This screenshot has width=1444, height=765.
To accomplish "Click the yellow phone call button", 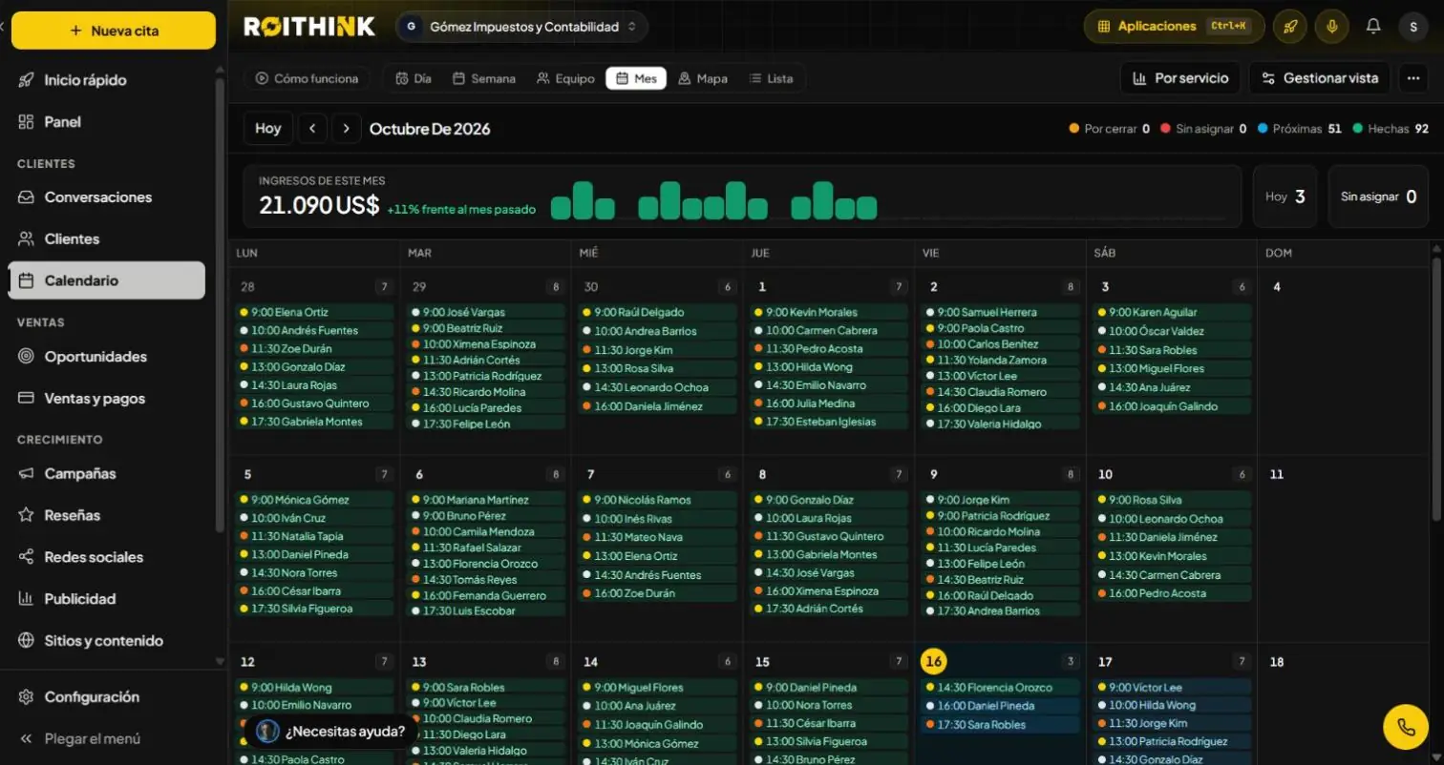I will pyautogui.click(x=1406, y=727).
